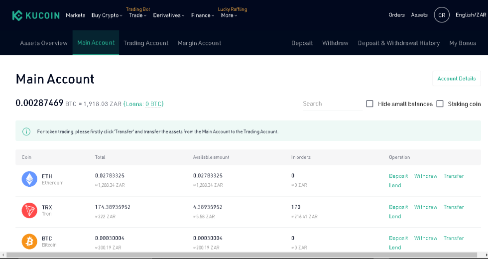
Task: Select the Main Account tab
Action: click(x=96, y=43)
